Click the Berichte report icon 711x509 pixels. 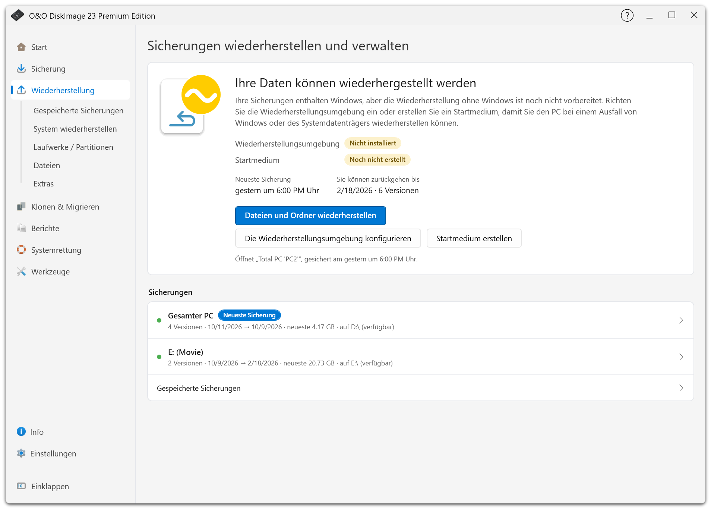[21, 228]
